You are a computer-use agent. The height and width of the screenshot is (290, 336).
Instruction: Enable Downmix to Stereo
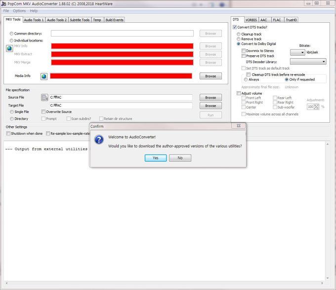[x=244, y=51]
